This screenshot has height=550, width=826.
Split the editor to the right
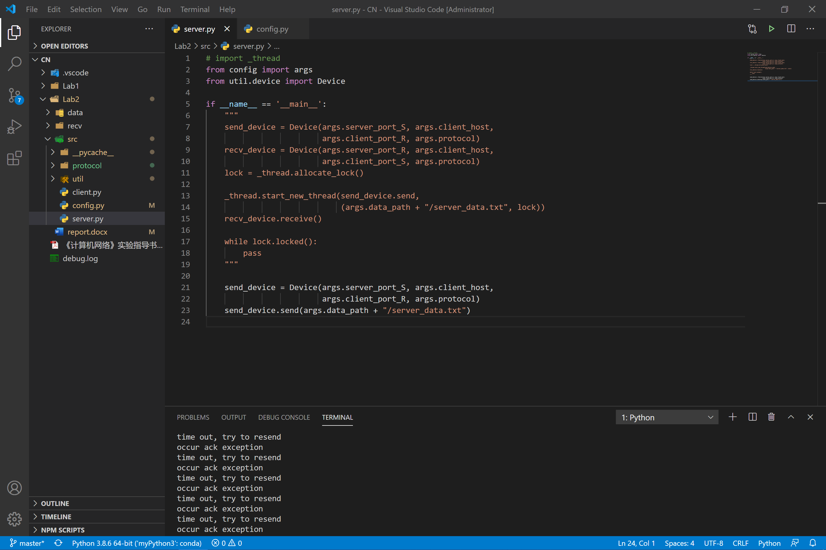pos(791,29)
